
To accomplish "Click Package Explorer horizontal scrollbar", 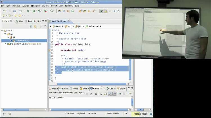I will pos(24,110).
